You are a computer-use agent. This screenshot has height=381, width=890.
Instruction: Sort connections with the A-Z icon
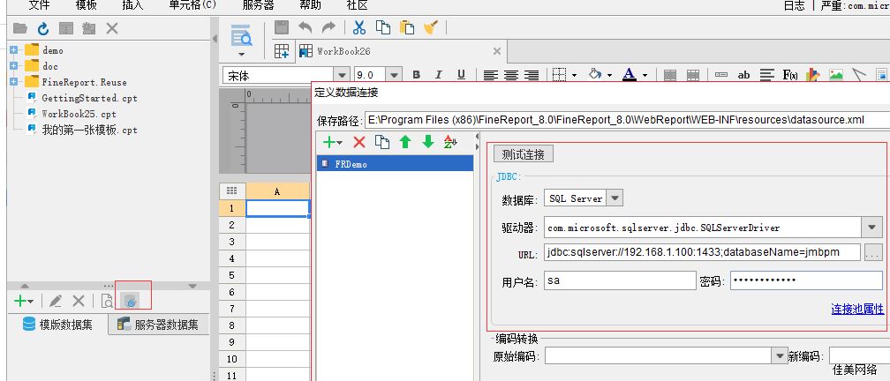point(450,142)
